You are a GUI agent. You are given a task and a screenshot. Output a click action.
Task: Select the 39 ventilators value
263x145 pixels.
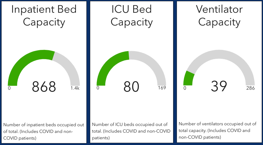coord(219,86)
